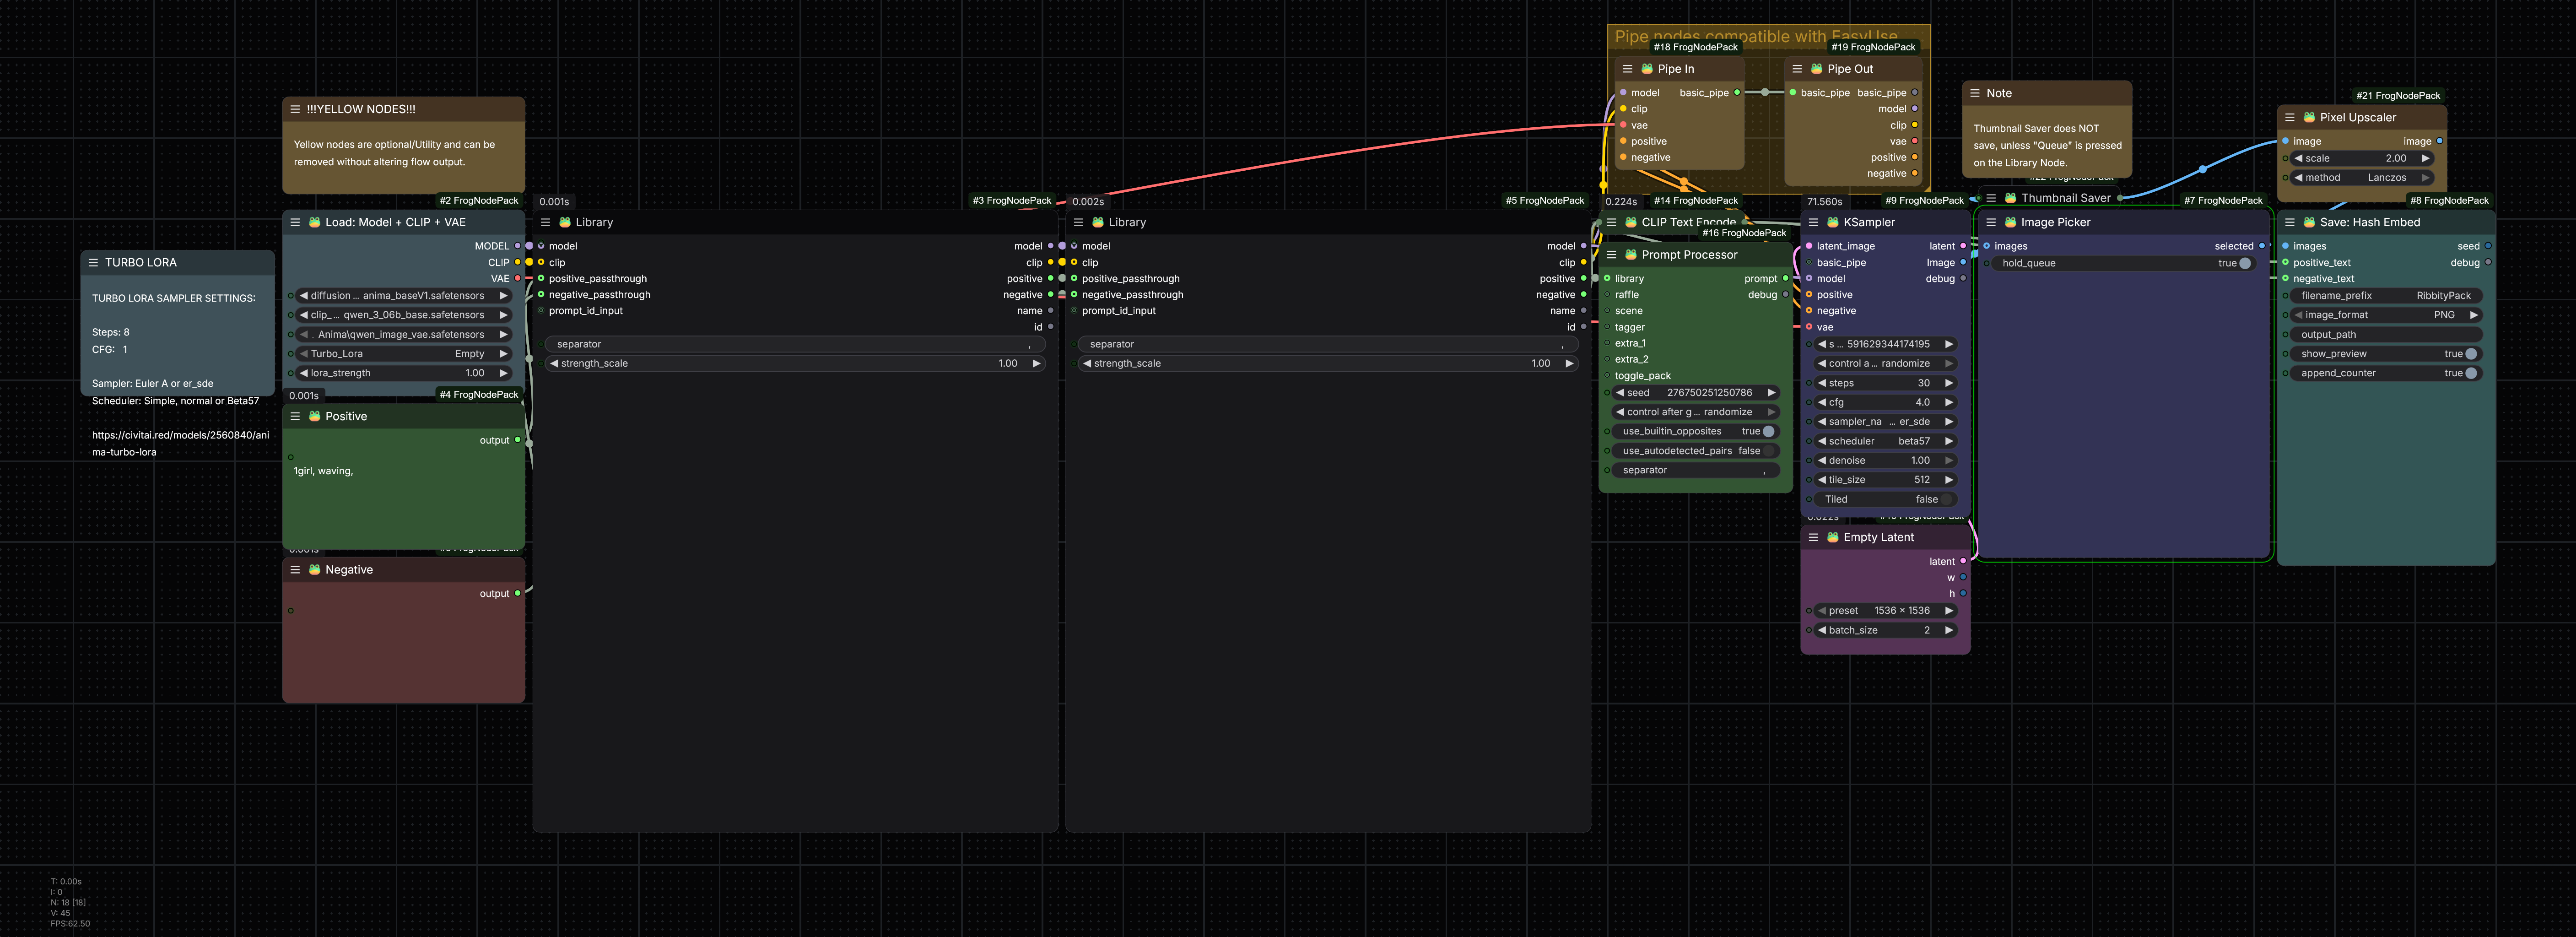2576x937 pixels.
Task: Open the hamburger menu of the #3 Library node
Action: 545,222
